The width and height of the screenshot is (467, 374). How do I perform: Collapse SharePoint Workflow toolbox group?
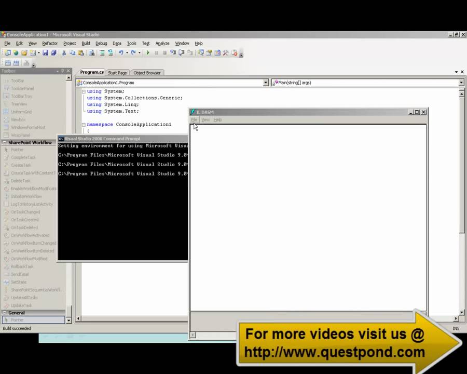[5, 142]
